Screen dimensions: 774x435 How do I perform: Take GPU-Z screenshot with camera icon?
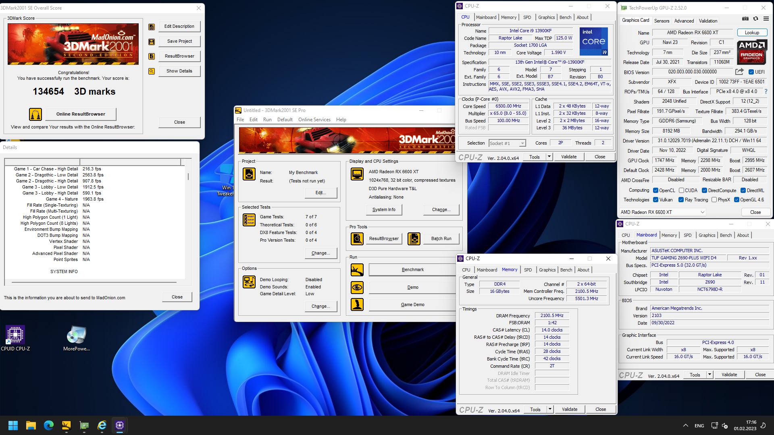745,19
